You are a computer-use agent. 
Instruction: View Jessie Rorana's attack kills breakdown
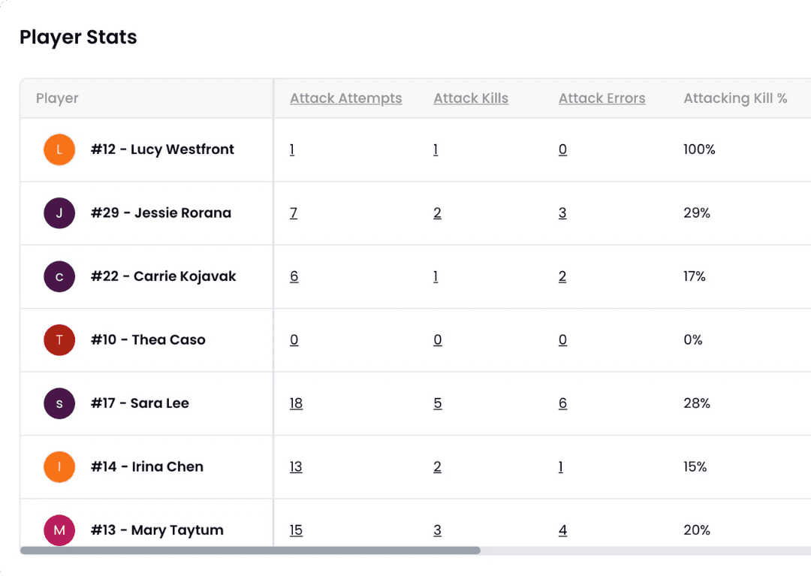click(x=438, y=213)
